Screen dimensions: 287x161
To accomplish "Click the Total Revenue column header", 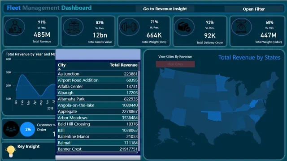I will [124, 65].
